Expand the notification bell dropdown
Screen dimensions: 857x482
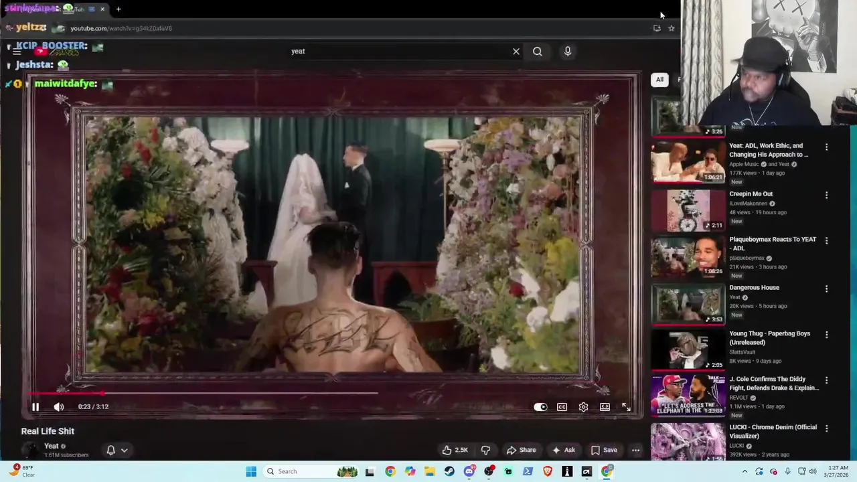[116, 450]
